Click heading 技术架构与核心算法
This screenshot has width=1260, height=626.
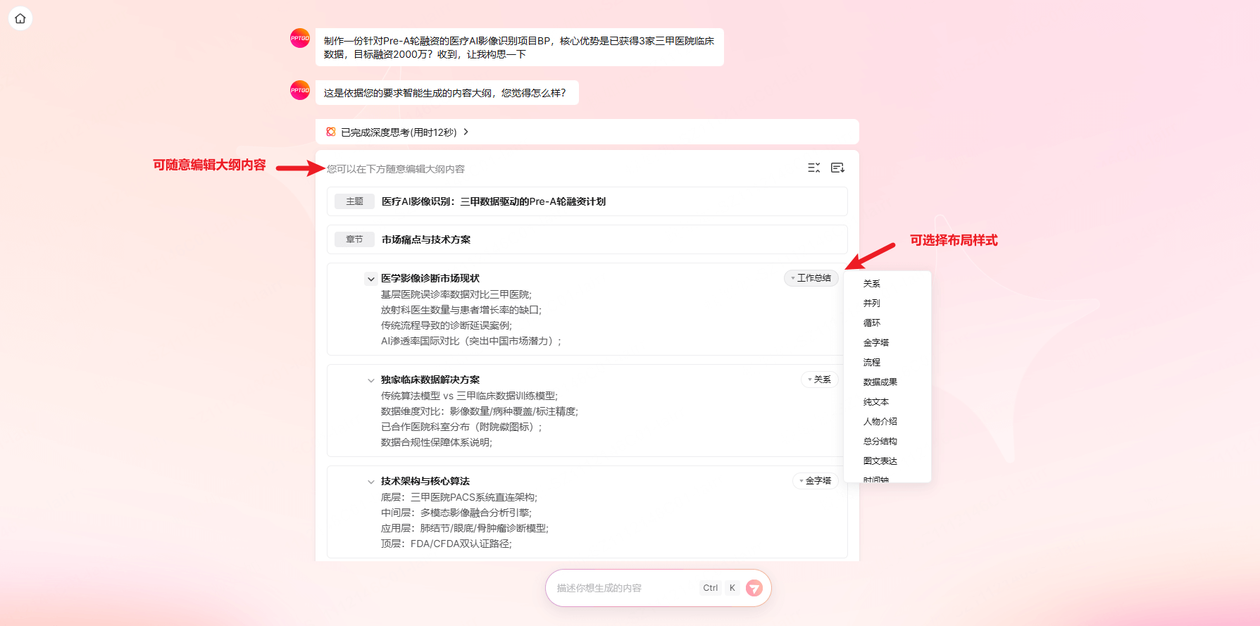coord(425,481)
